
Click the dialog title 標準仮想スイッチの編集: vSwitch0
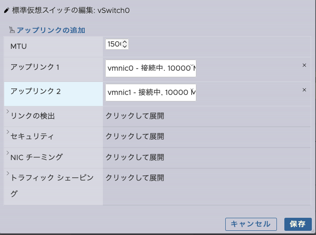coord(71,10)
